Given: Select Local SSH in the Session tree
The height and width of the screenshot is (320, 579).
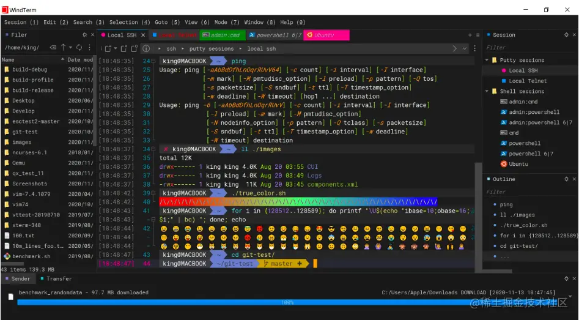Looking at the screenshot, I should click(523, 70).
